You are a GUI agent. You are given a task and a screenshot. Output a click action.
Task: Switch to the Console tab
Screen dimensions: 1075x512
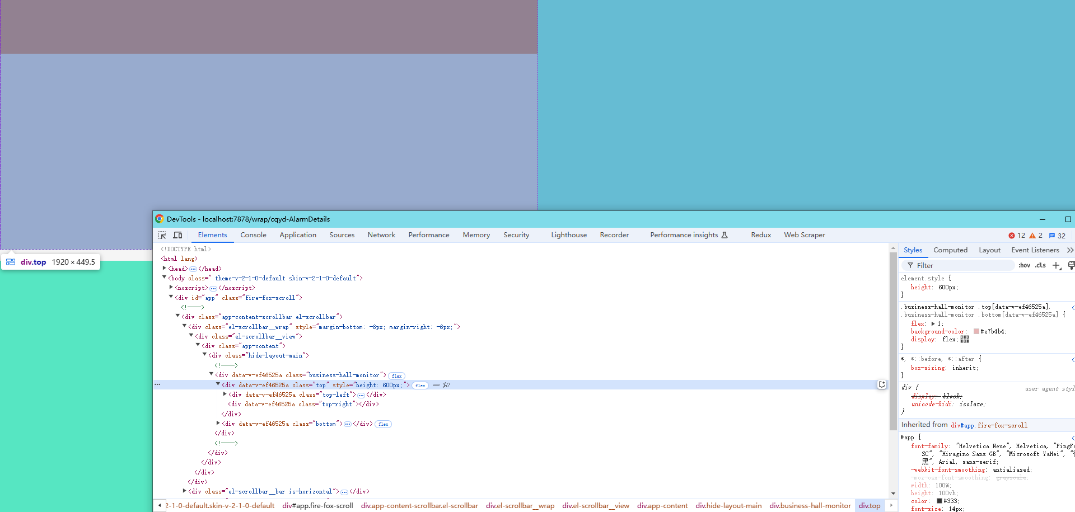[x=253, y=235]
